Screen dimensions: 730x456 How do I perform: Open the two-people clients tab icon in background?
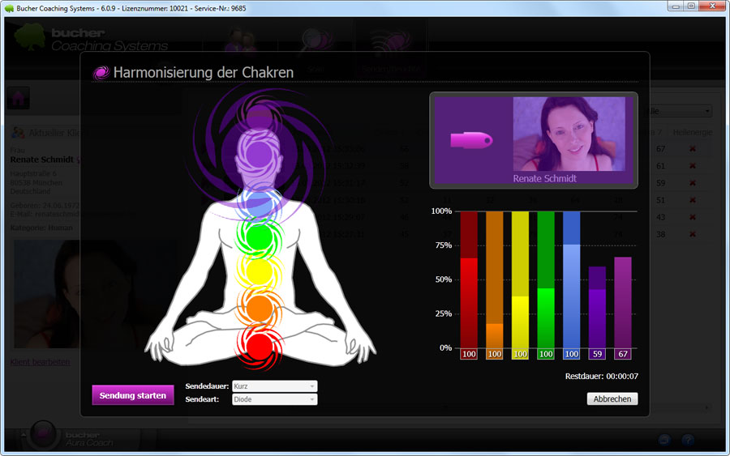240,41
